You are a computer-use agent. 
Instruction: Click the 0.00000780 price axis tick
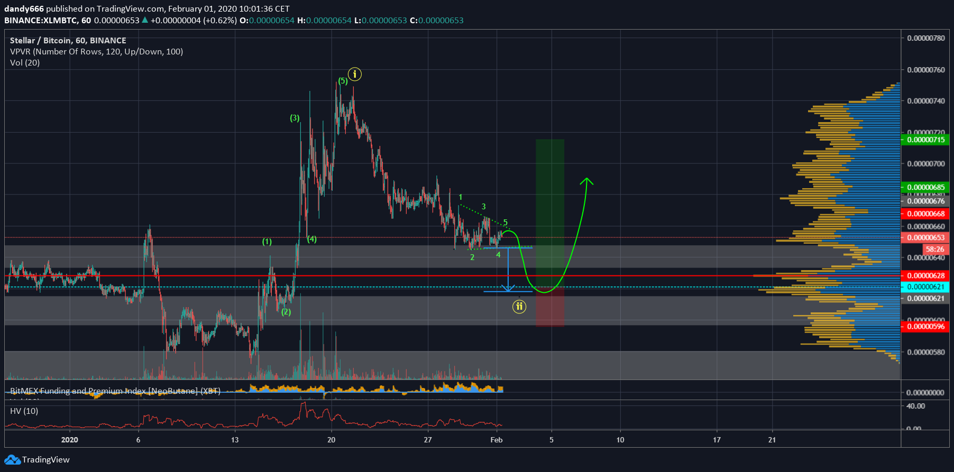click(926, 38)
